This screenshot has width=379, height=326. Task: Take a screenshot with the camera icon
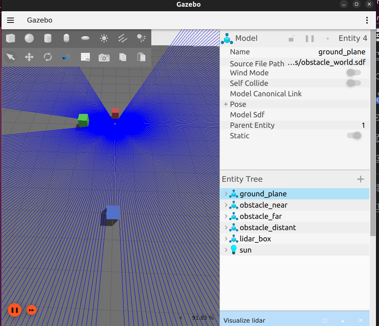pyautogui.click(x=104, y=58)
